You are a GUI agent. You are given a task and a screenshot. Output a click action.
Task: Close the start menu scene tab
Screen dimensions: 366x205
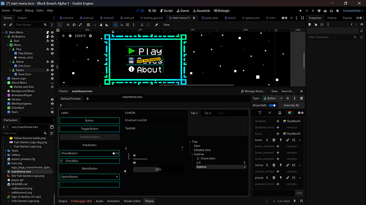194,18
